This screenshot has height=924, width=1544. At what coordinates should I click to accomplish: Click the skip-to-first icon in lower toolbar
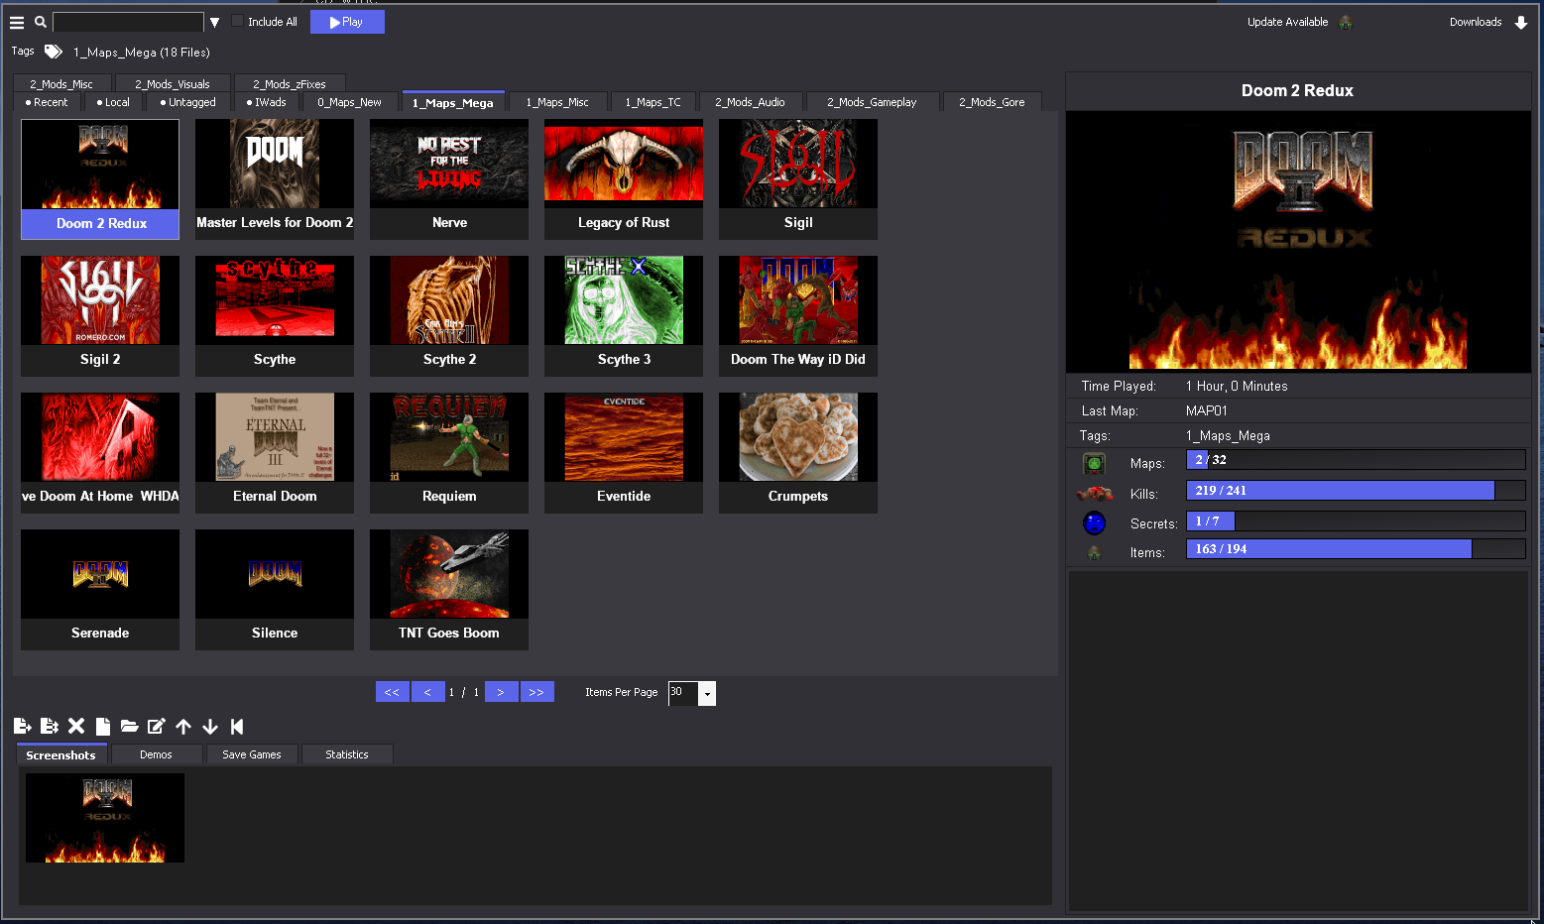[237, 727]
